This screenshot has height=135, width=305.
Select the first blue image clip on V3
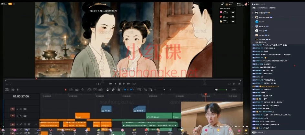pyautogui.click(x=106, y=109)
